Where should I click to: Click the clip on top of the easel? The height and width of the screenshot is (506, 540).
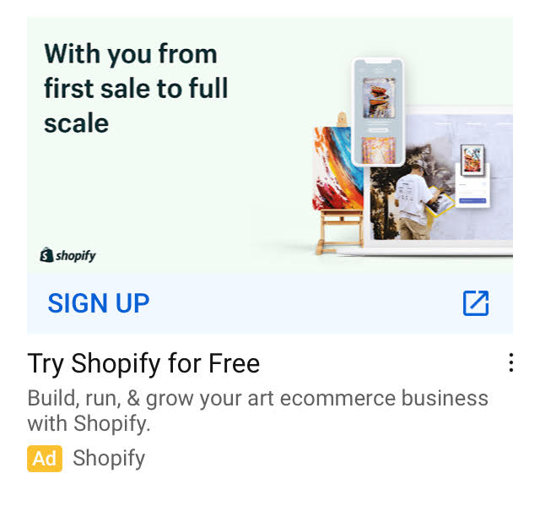pyautogui.click(x=341, y=119)
